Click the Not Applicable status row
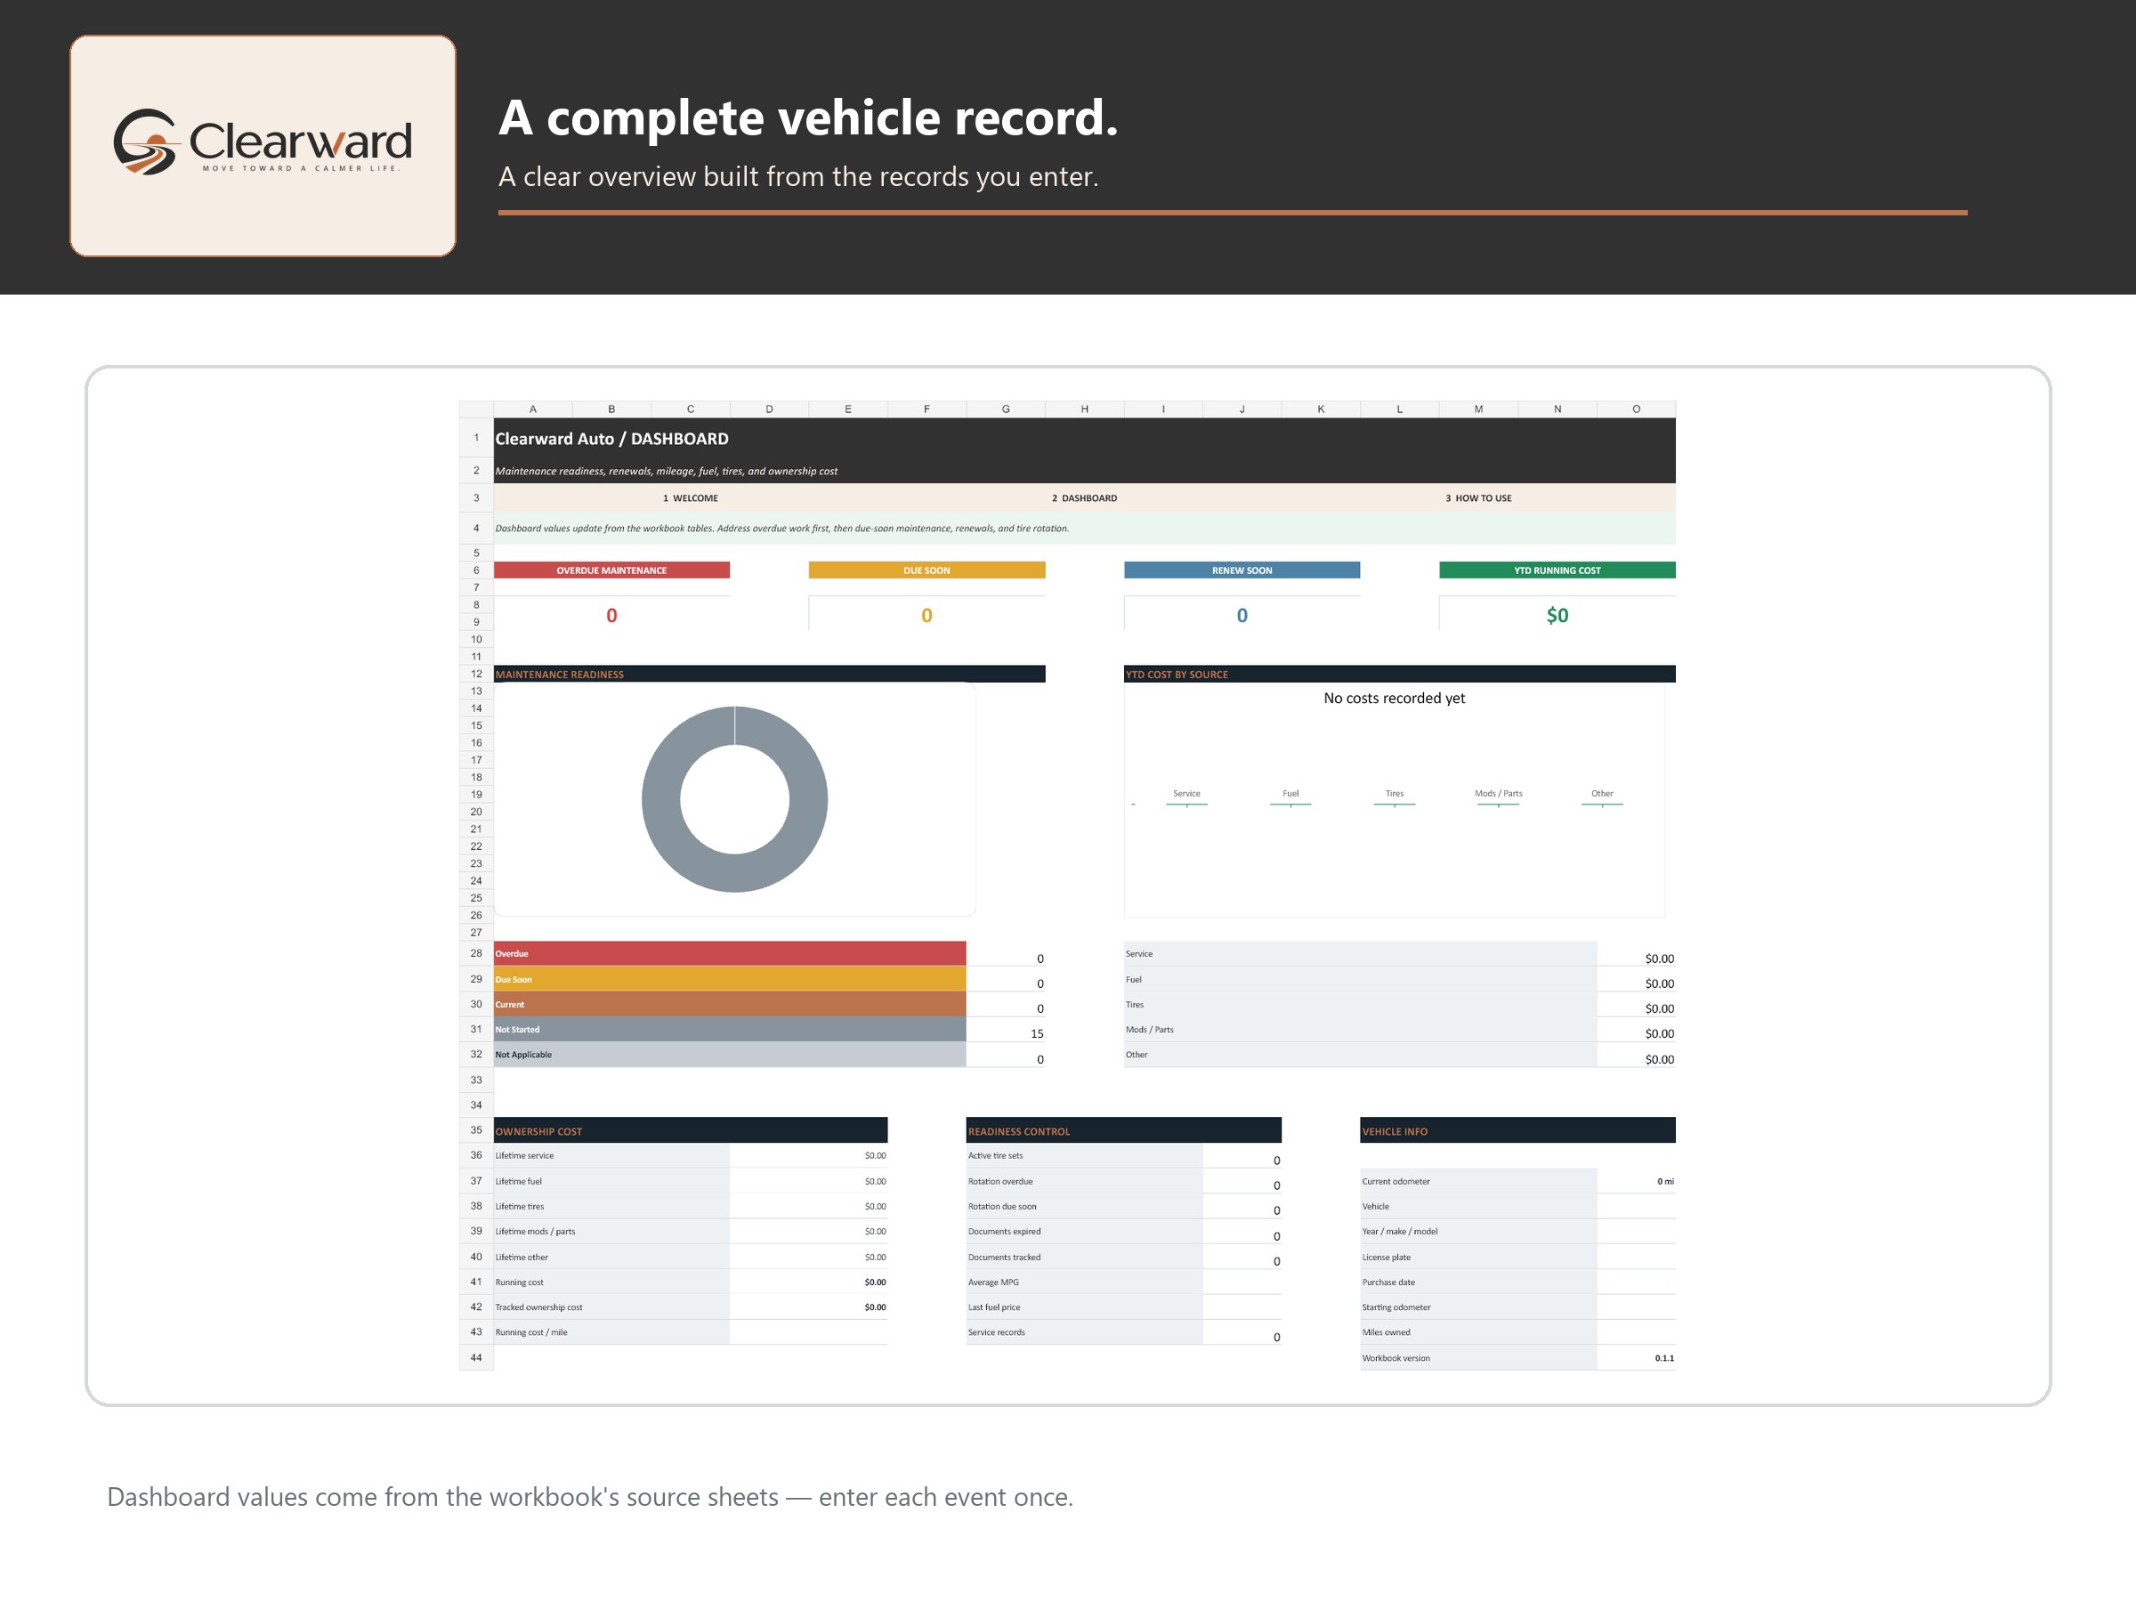The image size is (2136, 1602). pos(730,1055)
